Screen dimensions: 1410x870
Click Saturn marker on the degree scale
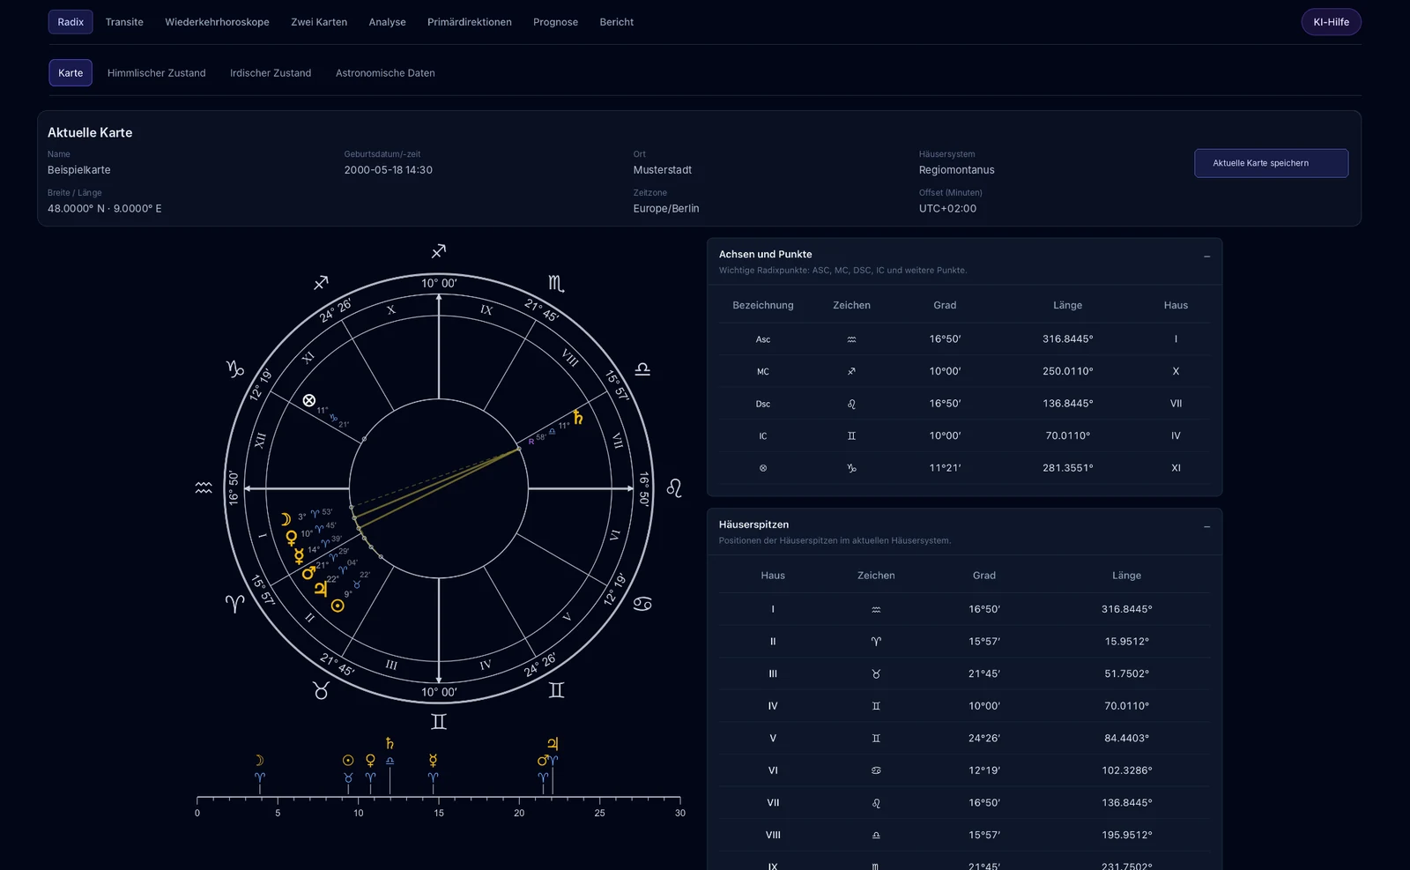390,744
